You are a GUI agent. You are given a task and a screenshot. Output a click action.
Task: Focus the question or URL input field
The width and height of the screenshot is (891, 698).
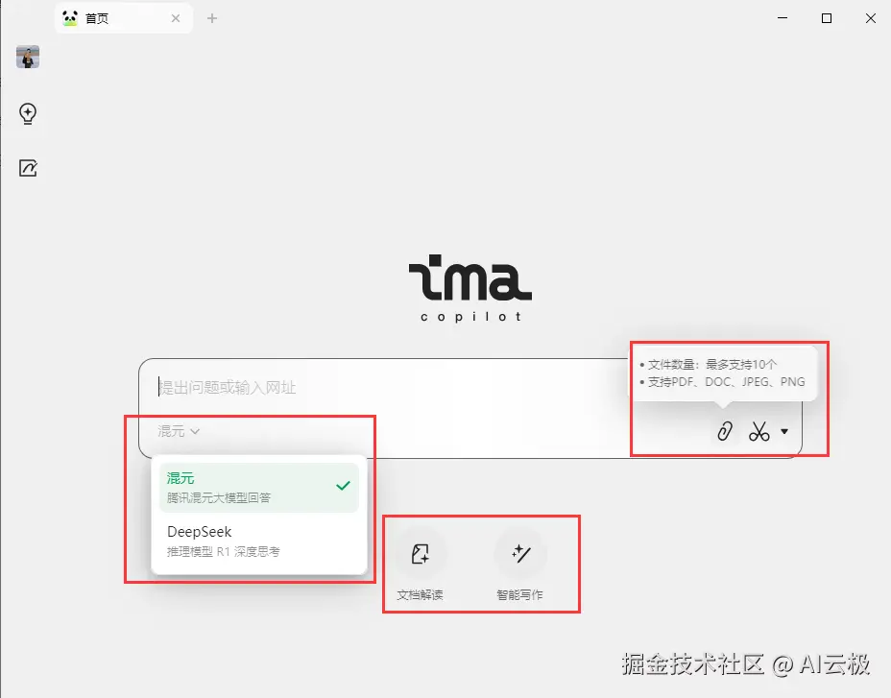tap(386, 388)
